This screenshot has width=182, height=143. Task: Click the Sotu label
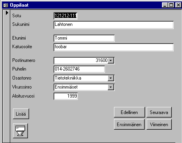17,16
